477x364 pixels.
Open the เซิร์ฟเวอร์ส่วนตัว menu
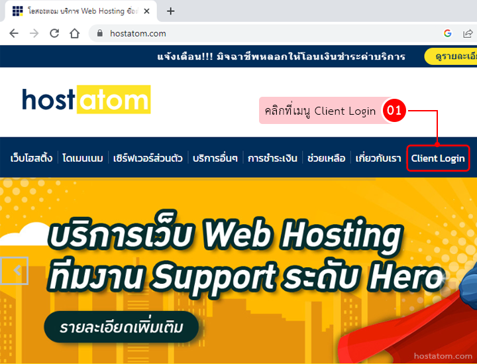[x=148, y=158]
